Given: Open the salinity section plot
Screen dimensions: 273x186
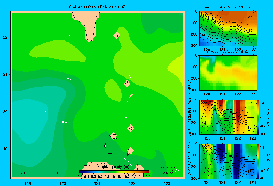Looking at the screenshot, I should 228,73.
